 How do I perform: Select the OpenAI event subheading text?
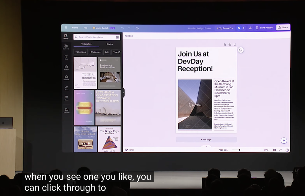point(224,89)
